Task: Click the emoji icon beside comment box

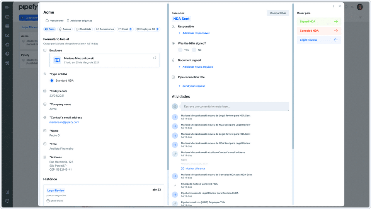Action: (175, 106)
